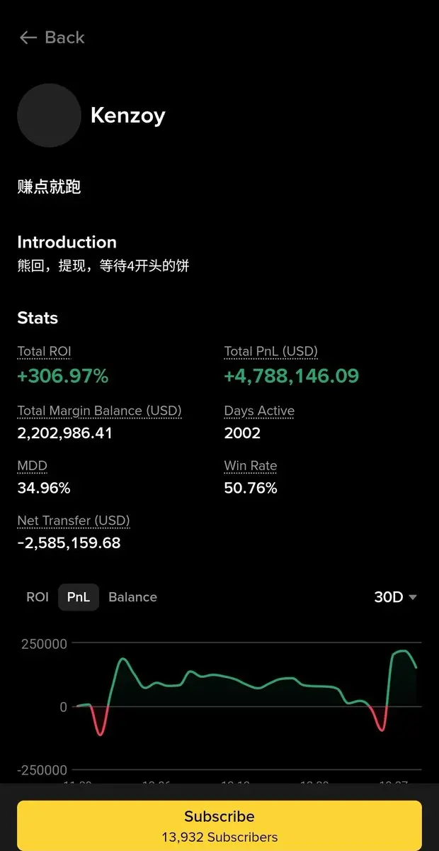Select the +306.97% ROI value
Screen dimensions: 439x851
click(x=63, y=376)
